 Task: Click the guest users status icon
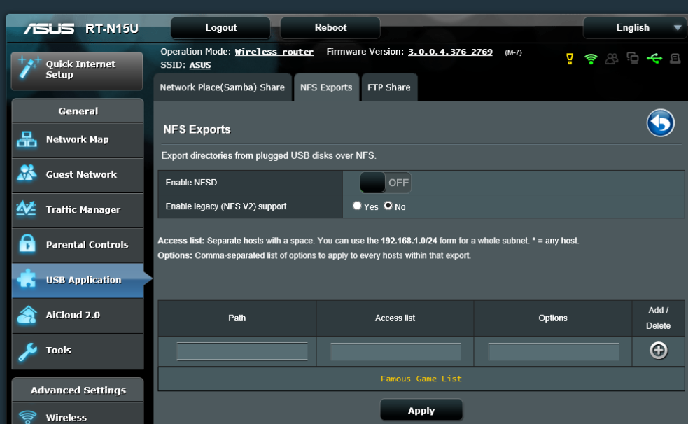coord(612,59)
